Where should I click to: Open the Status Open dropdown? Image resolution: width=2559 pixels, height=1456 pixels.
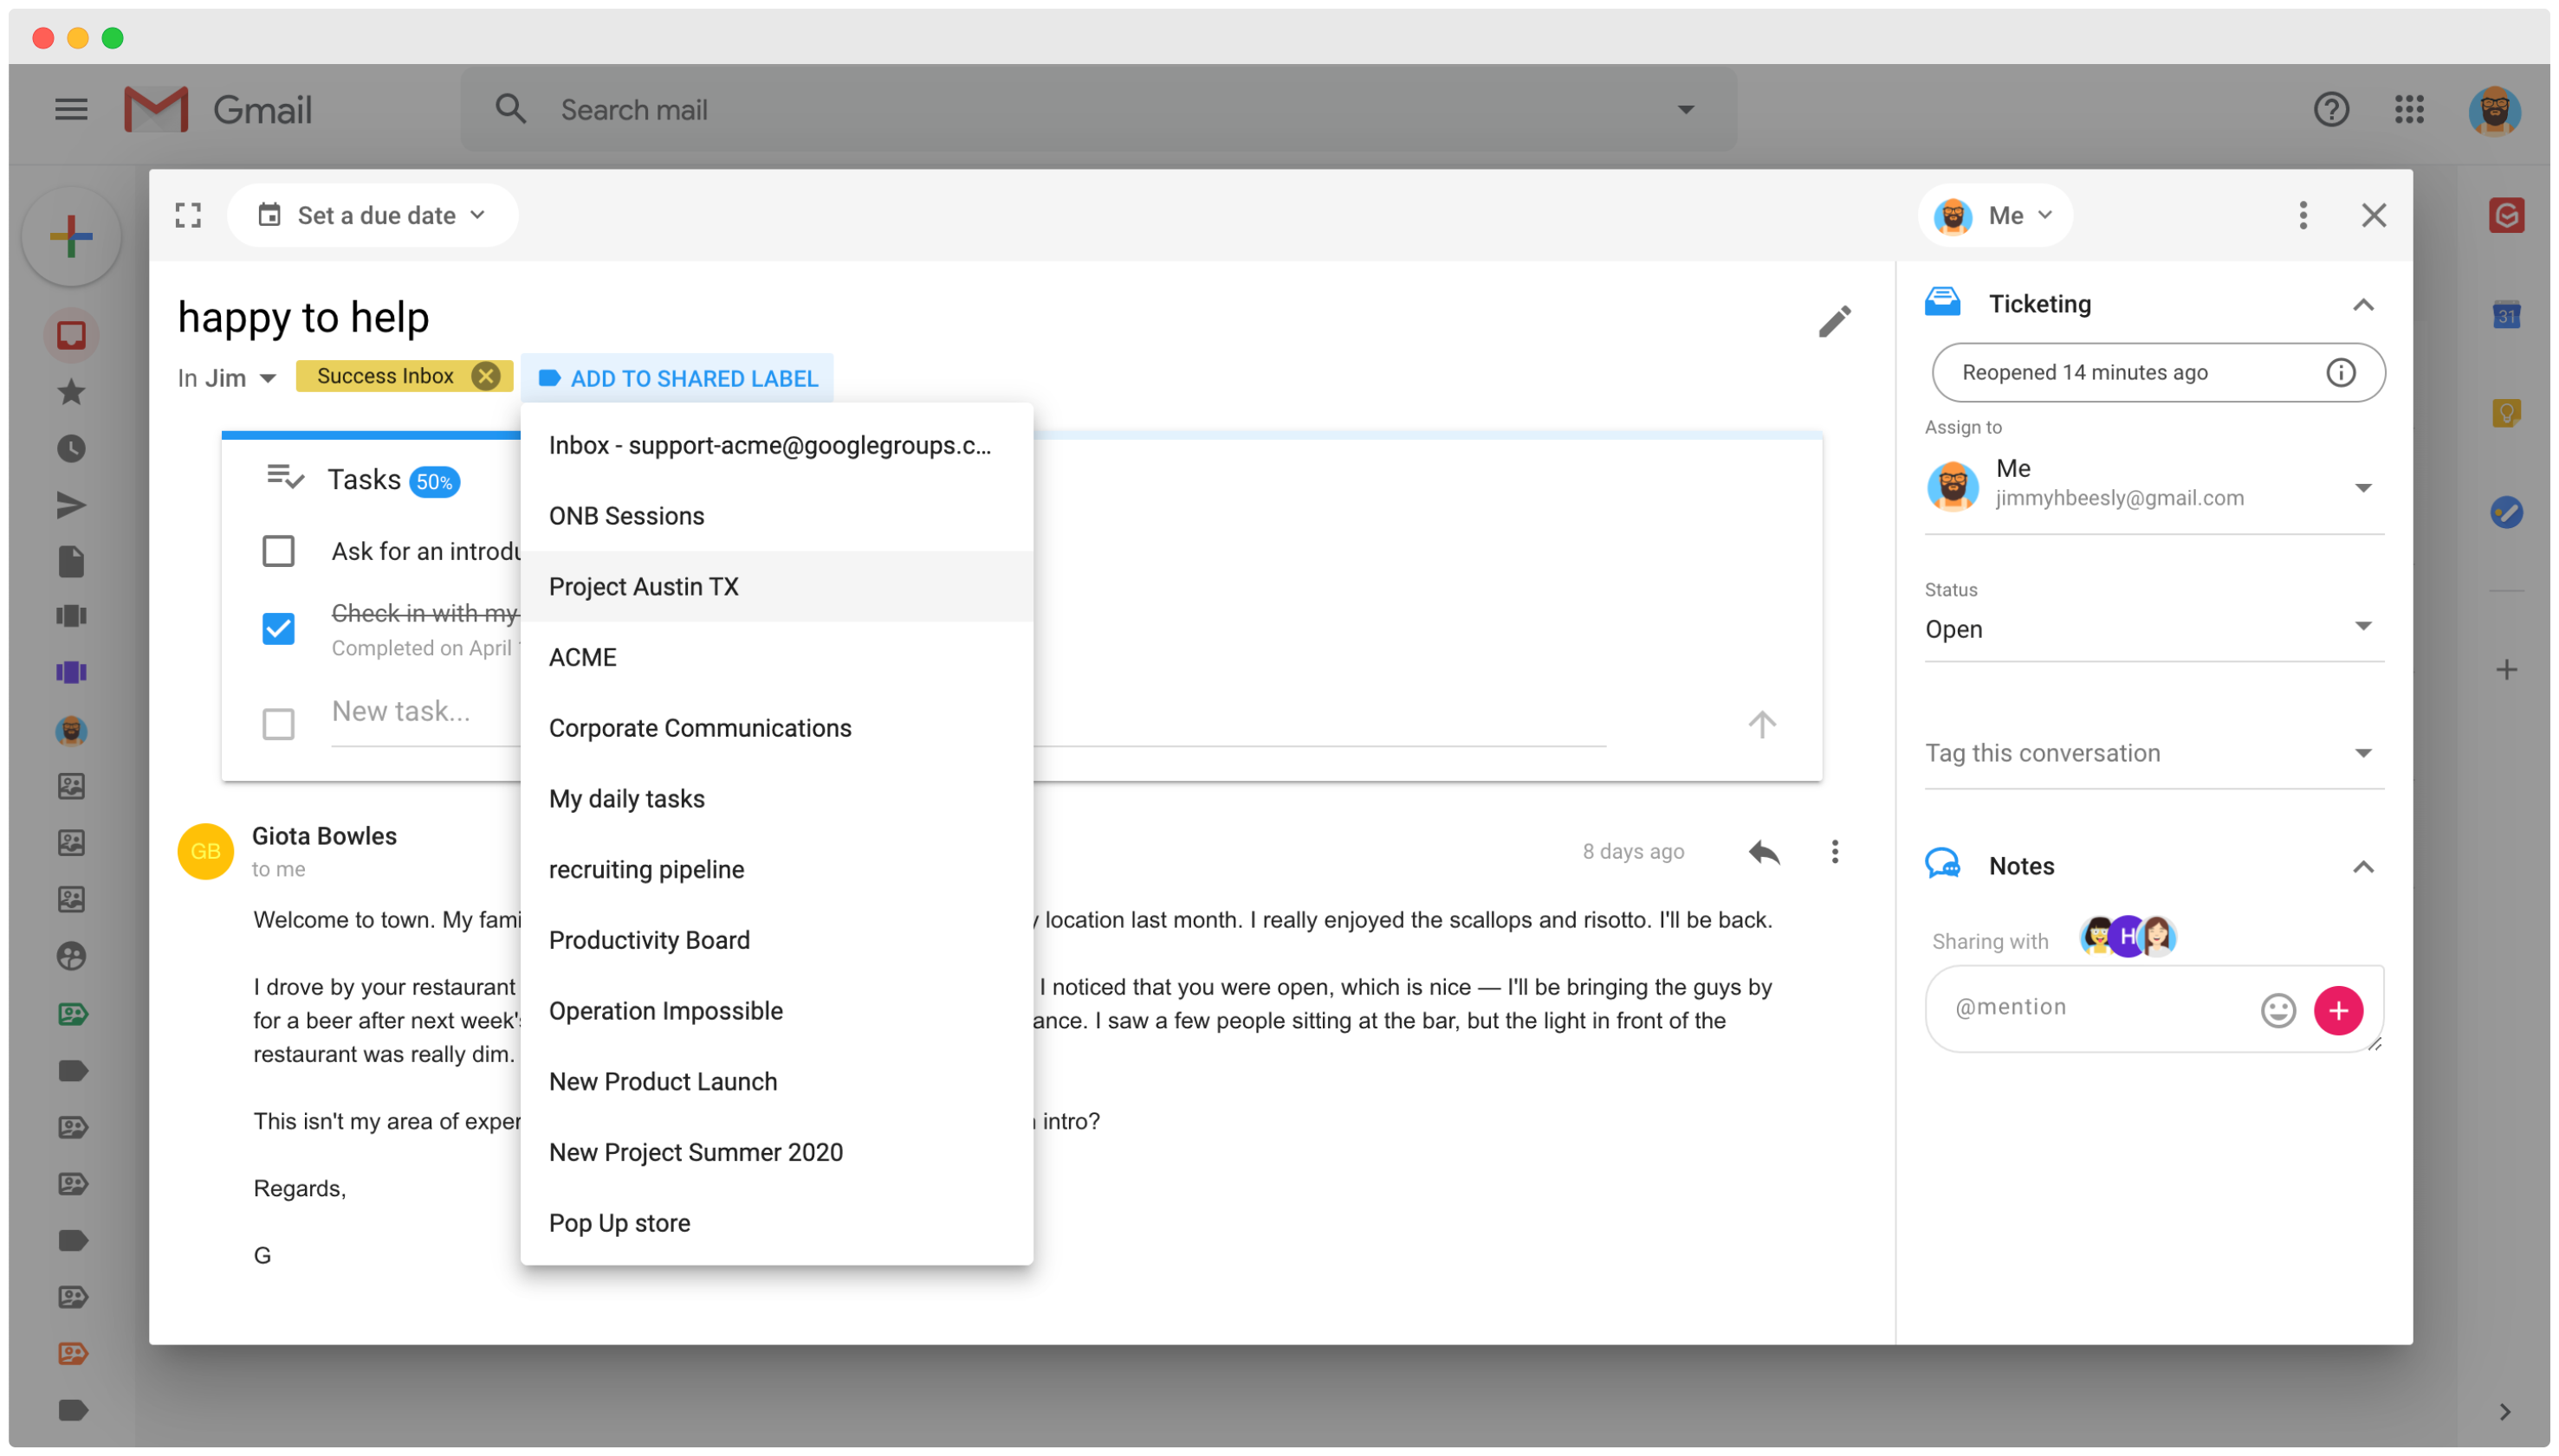[2154, 629]
